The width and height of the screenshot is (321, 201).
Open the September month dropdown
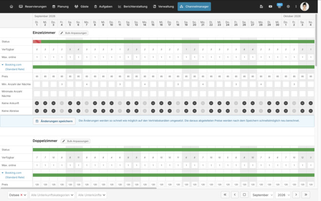point(262,195)
